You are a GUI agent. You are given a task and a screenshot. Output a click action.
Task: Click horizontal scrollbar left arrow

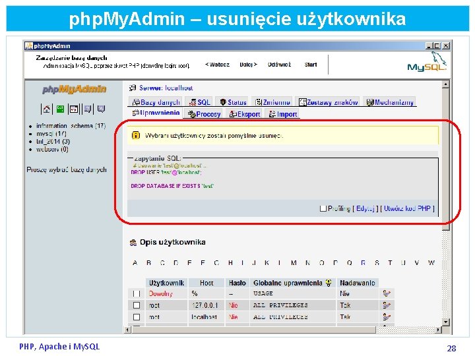127,330
